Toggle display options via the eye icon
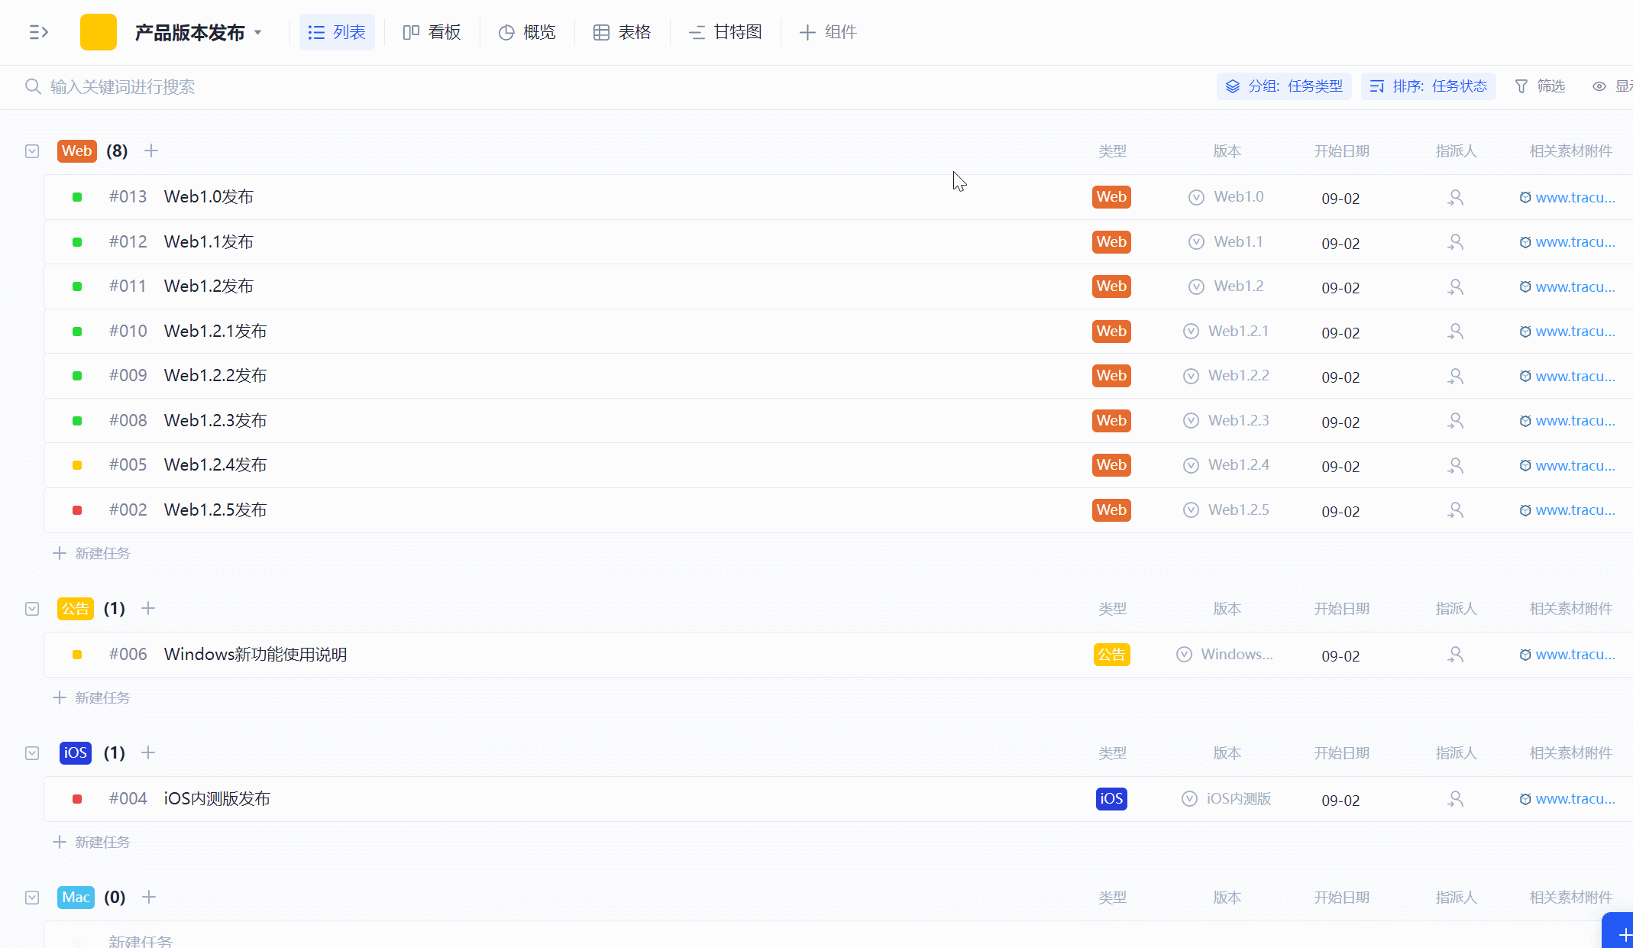The height and width of the screenshot is (948, 1633). coord(1599,86)
